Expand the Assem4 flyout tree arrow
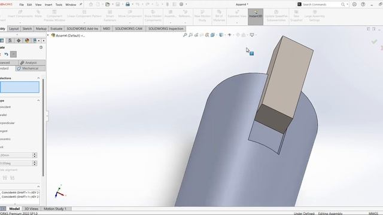383x215 pixels. tap(48, 35)
